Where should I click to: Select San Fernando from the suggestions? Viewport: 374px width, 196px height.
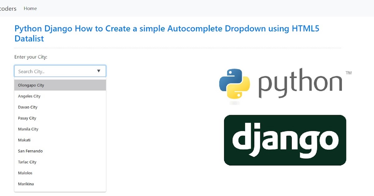30,151
